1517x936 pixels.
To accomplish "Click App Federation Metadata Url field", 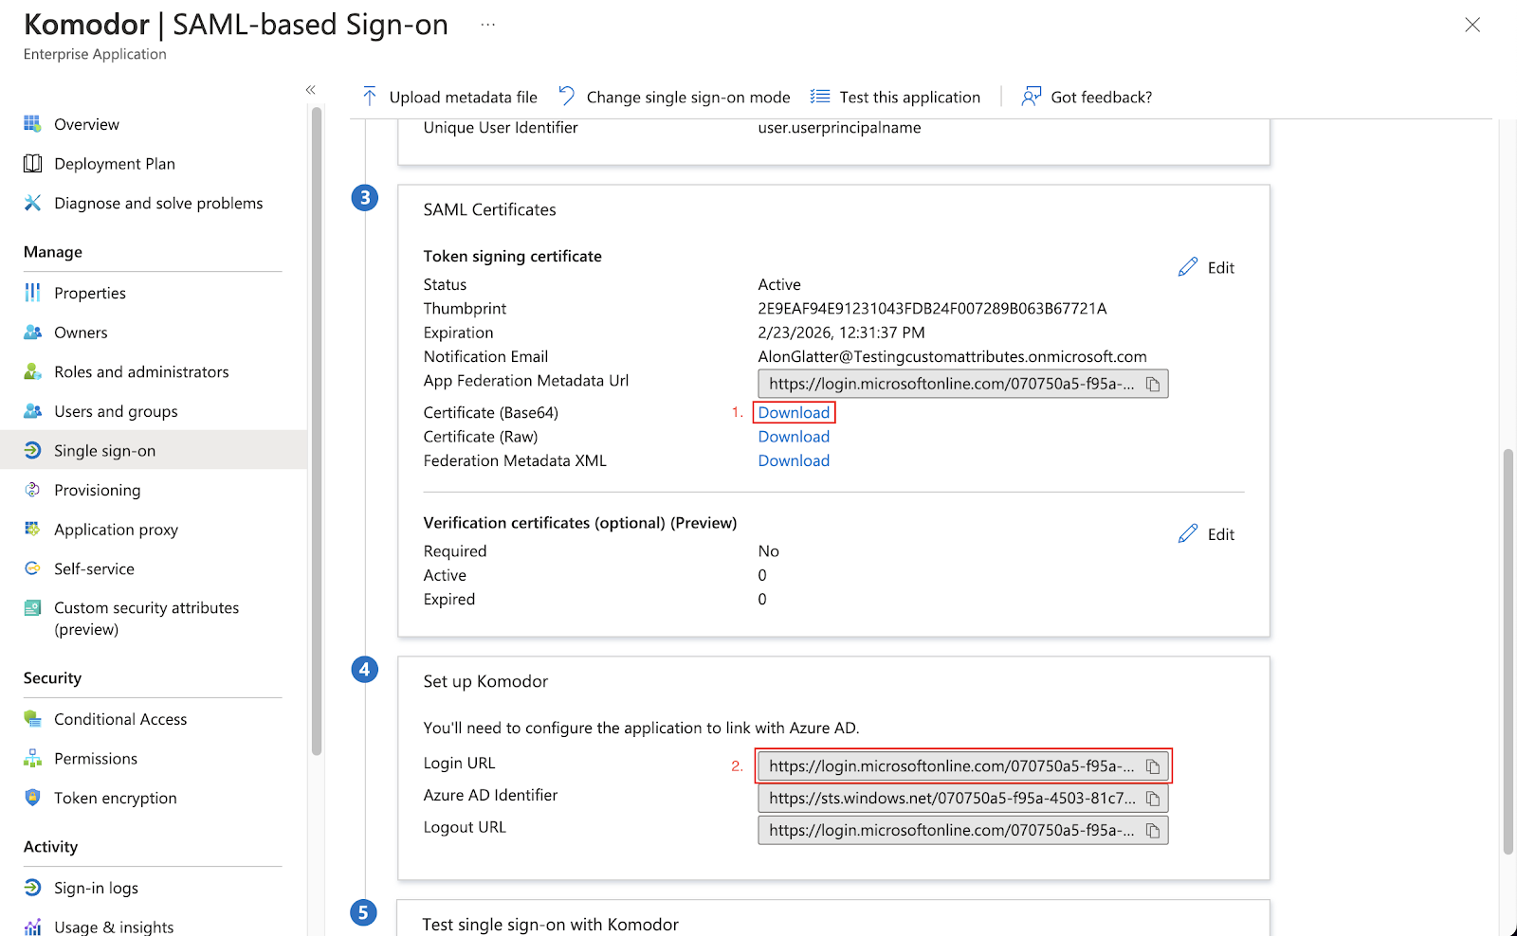I will 963,384.
